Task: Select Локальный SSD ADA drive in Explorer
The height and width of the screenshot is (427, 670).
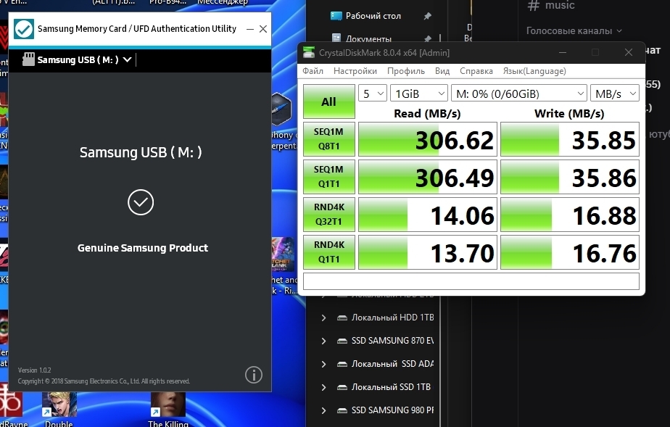Action: click(x=392, y=363)
